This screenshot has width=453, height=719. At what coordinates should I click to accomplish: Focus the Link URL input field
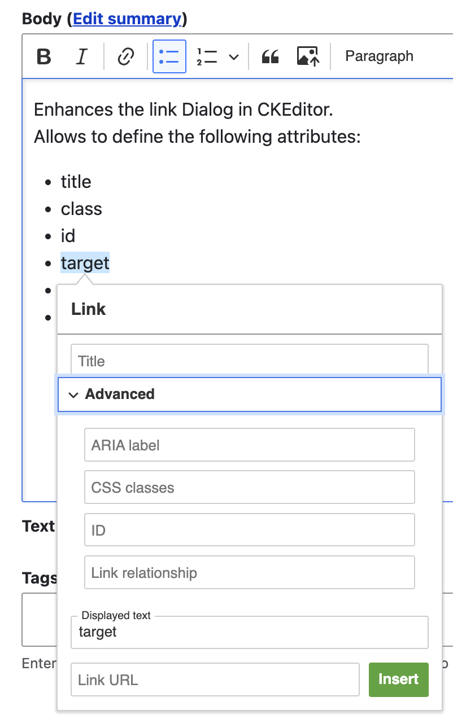click(x=215, y=679)
